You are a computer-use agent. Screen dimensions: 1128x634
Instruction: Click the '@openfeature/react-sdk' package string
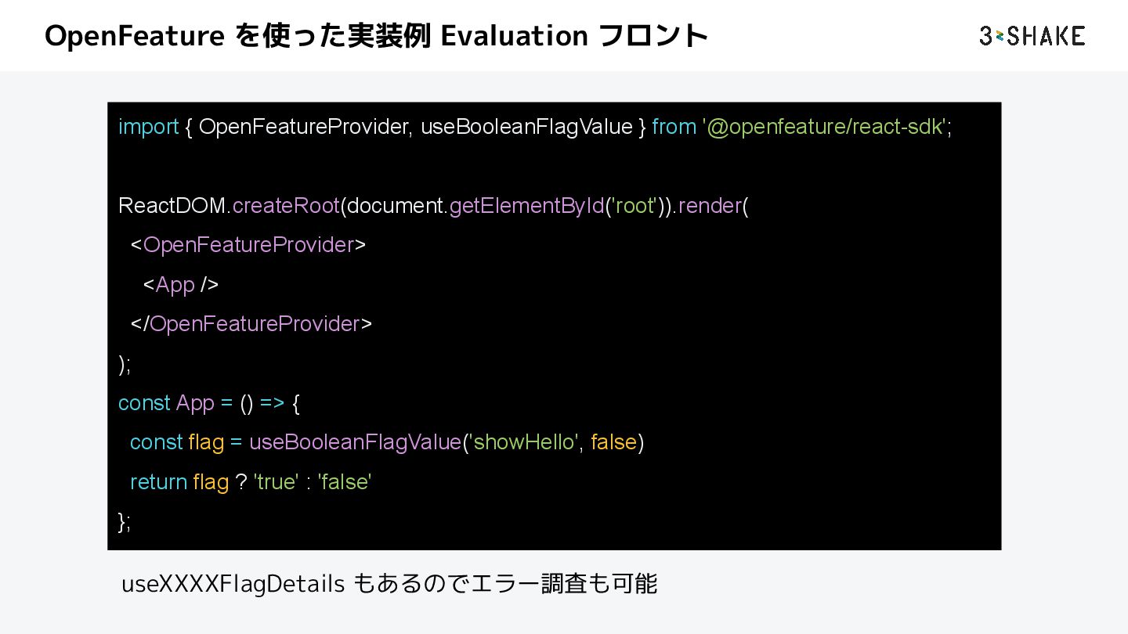tap(826, 127)
